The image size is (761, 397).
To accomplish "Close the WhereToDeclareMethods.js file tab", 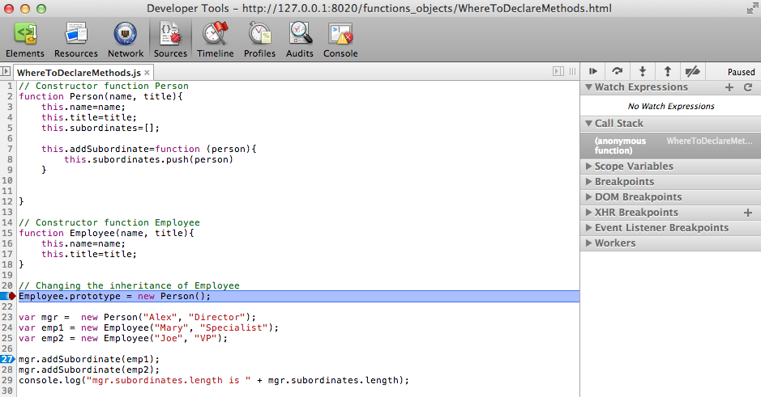I will [147, 73].
